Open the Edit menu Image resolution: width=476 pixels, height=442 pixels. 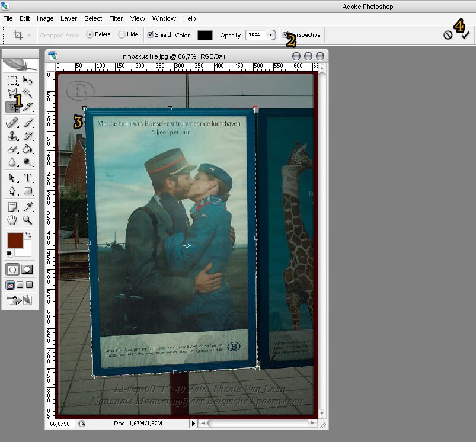tap(24, 18)
